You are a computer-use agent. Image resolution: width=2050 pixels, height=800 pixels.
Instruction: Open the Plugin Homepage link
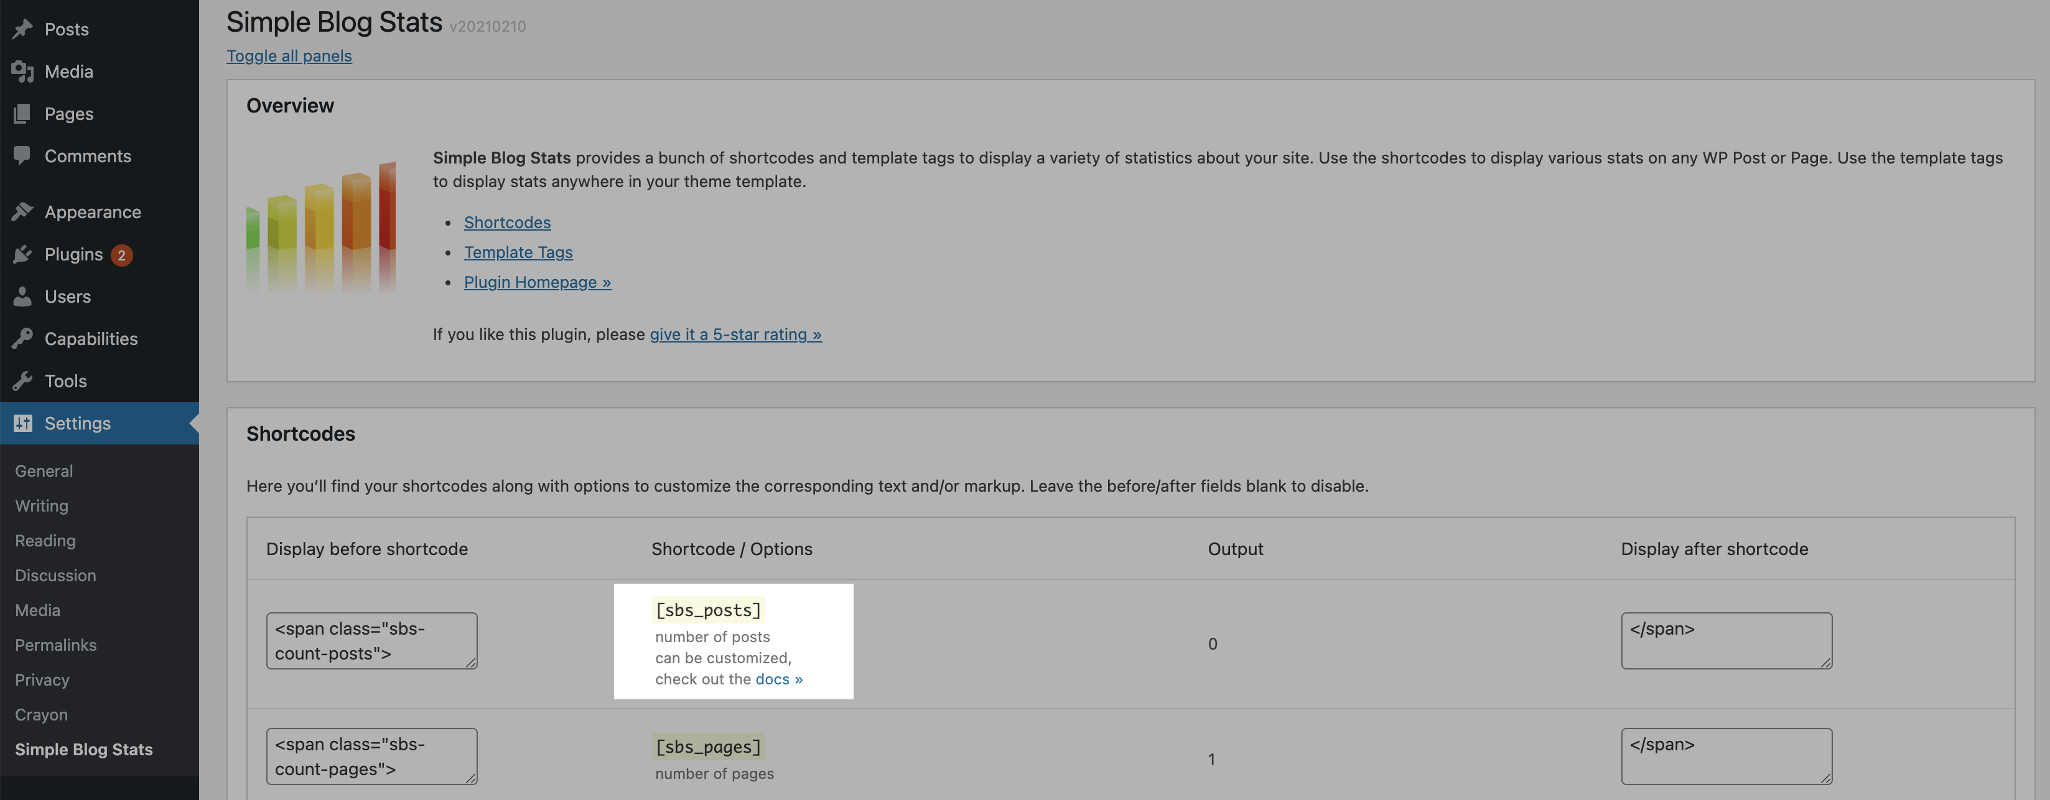click(x=537, y=282)
